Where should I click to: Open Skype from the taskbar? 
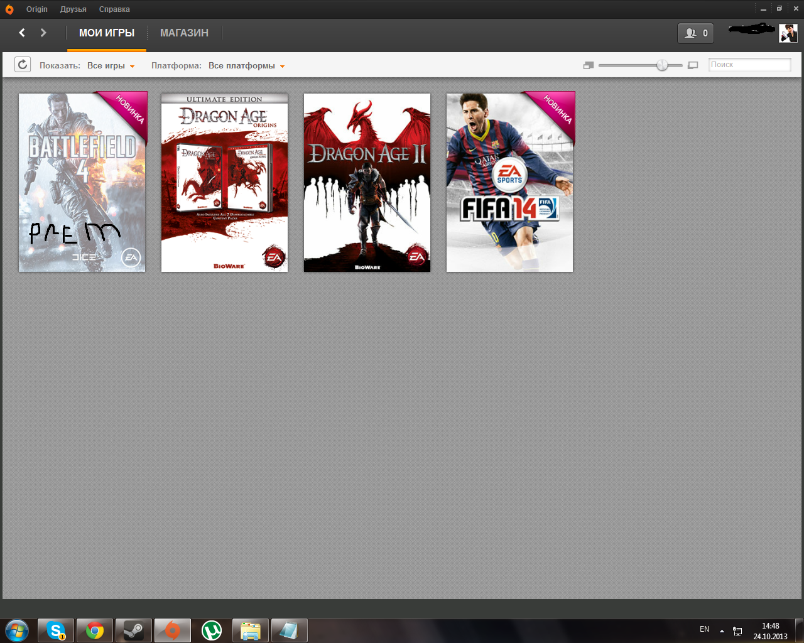coord(56,630)
